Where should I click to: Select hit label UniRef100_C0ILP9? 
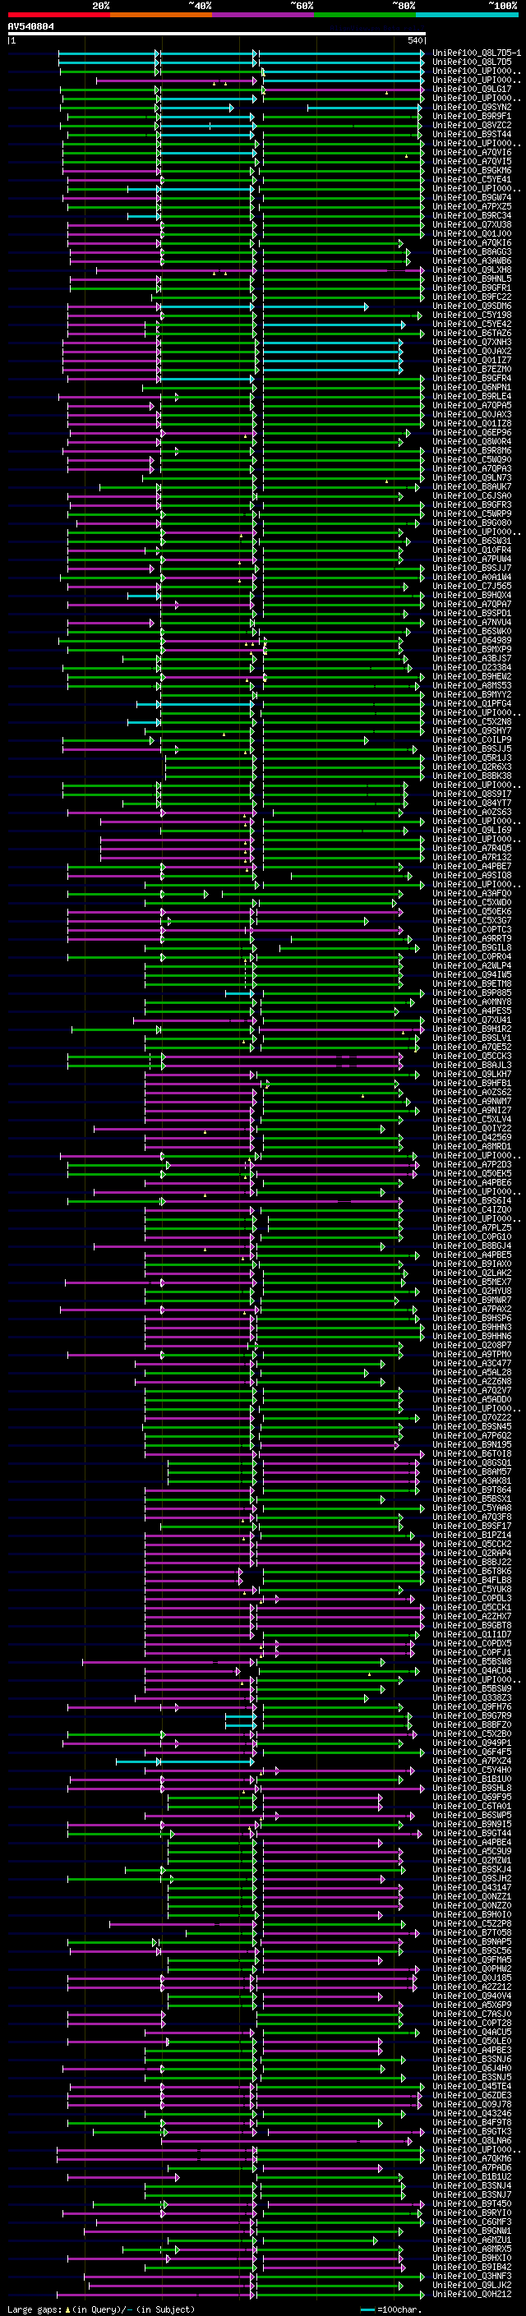471,740
